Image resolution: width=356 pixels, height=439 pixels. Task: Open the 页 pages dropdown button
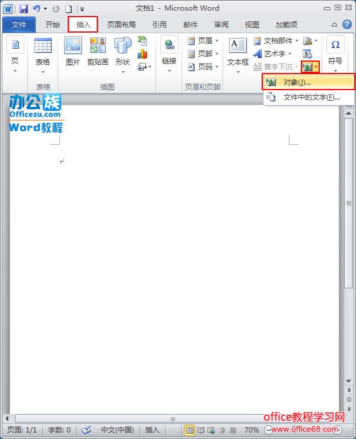click(x=15, y=55)
